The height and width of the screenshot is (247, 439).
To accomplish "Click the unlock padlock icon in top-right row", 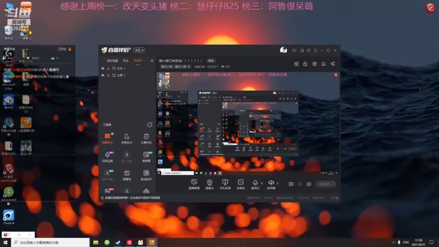I will 305,64.
